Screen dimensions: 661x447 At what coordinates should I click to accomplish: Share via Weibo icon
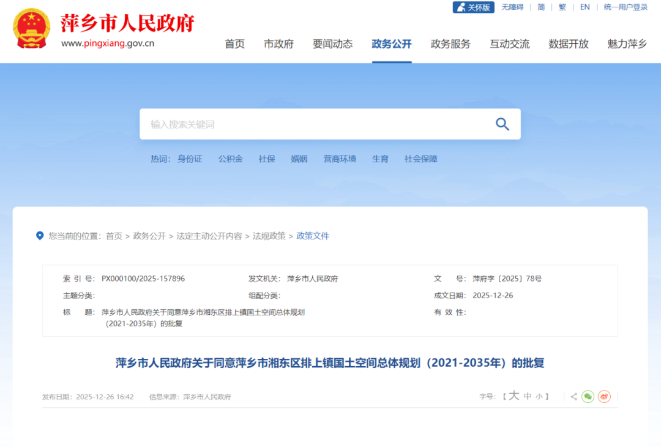(x=604, y=396)
